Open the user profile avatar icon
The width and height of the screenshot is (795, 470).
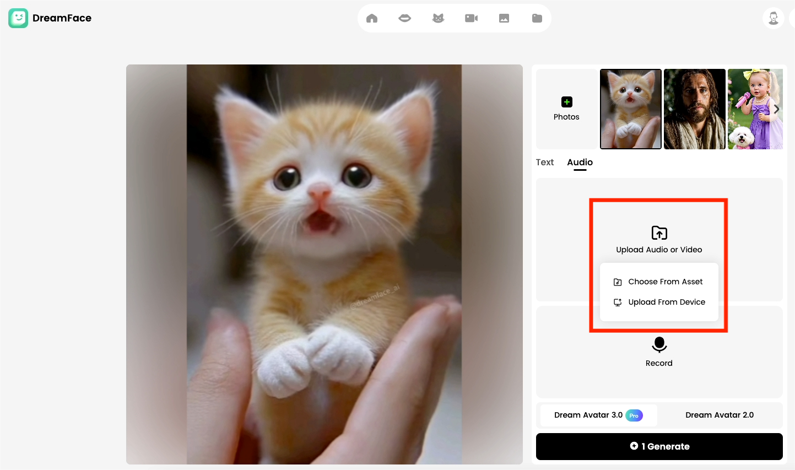773,18
